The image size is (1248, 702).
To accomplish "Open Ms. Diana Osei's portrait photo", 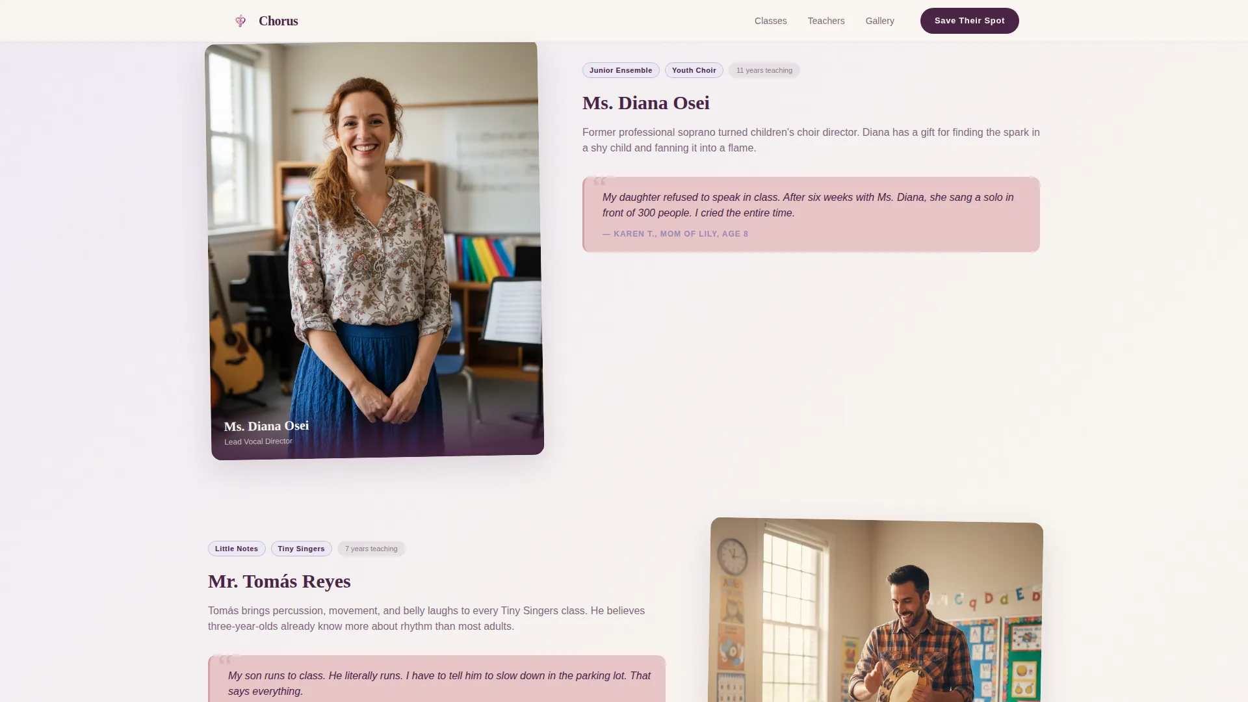I will [374, 251].
